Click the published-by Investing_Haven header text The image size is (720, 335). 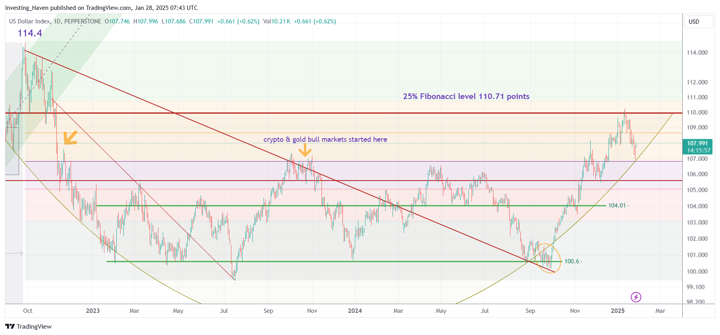pos(101,8)
